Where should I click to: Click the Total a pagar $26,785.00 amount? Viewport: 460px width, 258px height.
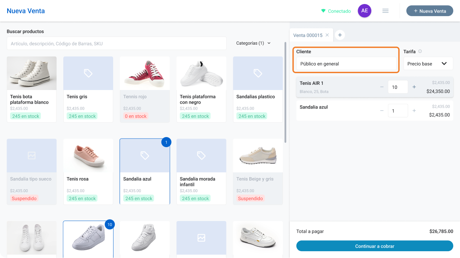pyautogui.click(x=441, y=231)
